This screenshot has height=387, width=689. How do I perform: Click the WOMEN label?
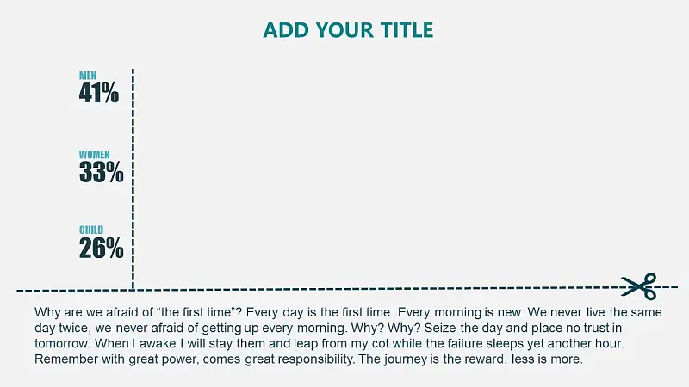(x=95, y=155)
